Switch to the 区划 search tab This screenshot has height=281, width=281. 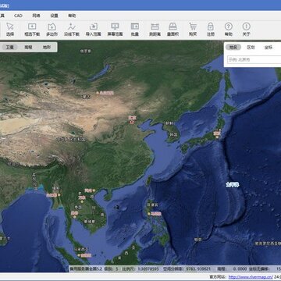[x=251, y=47]
